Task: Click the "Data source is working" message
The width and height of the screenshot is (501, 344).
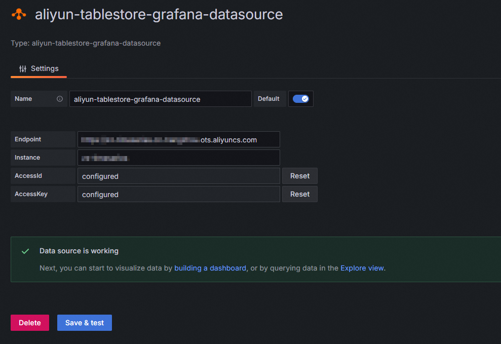Action: pos(79,251)
